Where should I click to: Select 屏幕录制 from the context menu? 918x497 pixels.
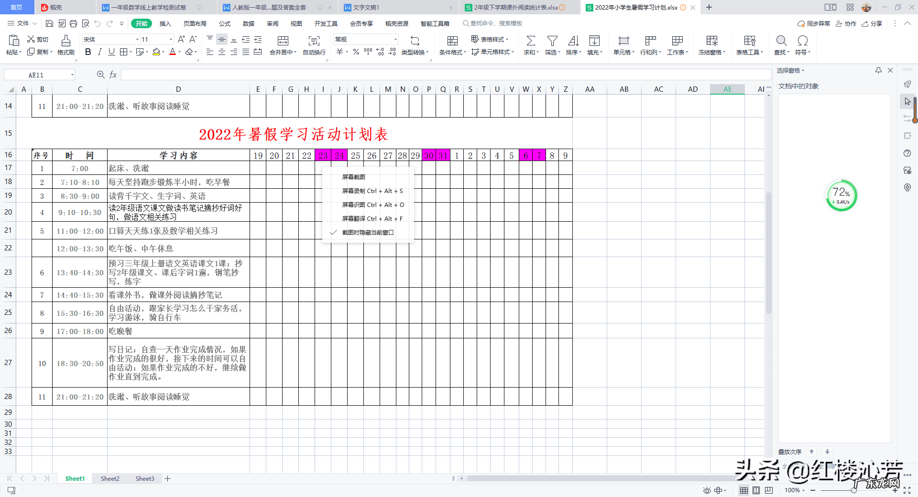372,191
